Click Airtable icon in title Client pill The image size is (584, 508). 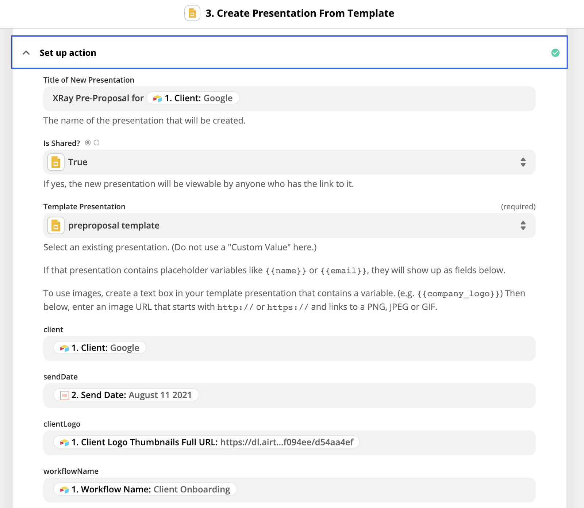pyautogui.click(x=157, y=99)
